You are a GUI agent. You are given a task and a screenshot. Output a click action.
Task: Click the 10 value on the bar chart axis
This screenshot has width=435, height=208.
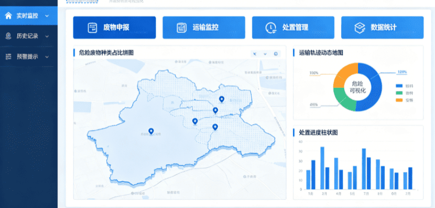(300, 180)
